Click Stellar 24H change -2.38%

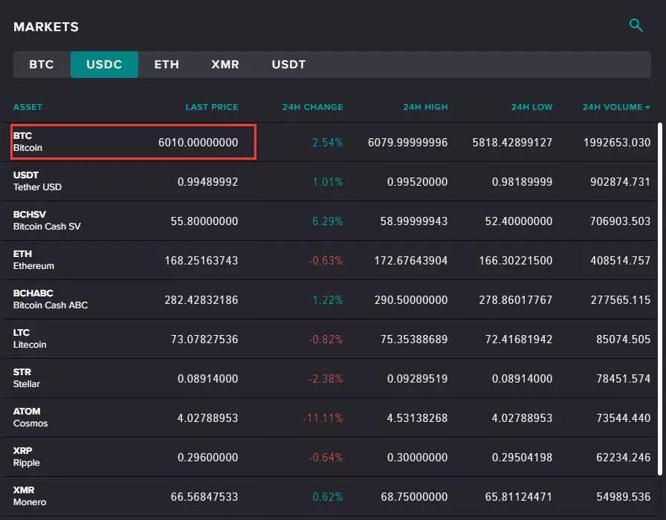tap(326, 379)
